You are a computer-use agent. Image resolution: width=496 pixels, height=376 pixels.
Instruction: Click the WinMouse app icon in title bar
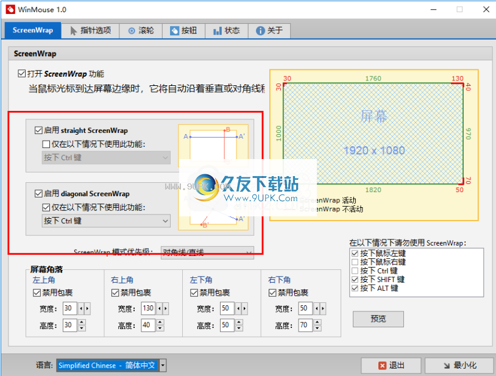tap(10, 10)
